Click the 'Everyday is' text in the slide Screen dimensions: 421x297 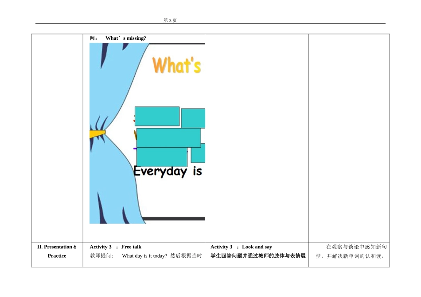(x=168, y=171)
